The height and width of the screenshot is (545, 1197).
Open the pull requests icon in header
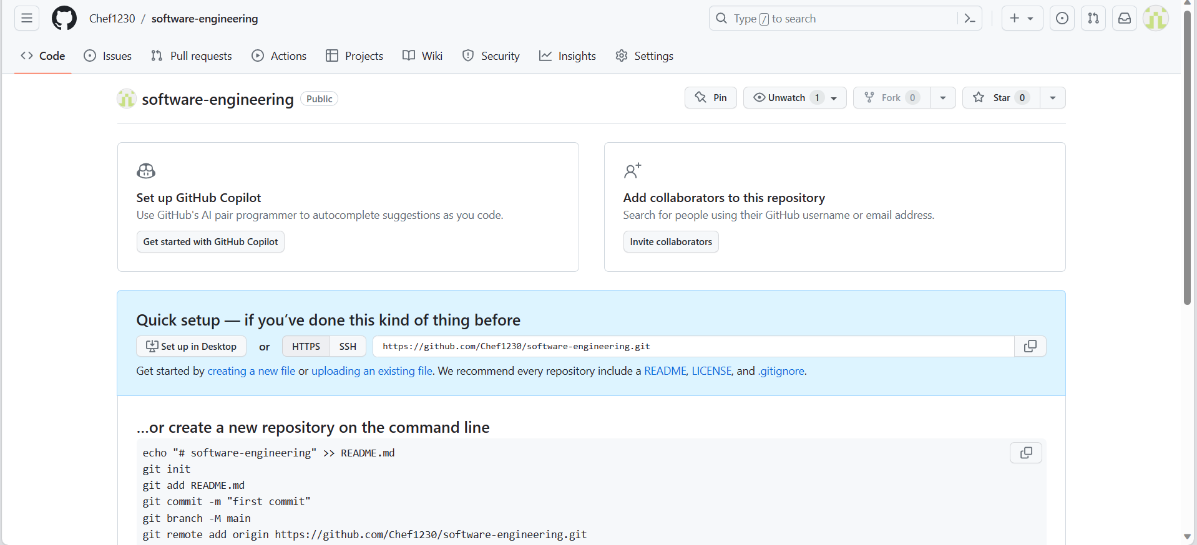point(1093,19)
